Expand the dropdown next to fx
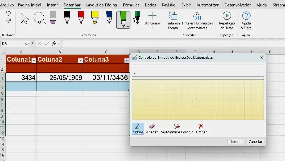Screen dimensions: 285x161 coord(59,44)
